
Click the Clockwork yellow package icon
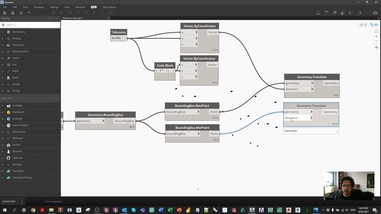click(x=8, y=112)
